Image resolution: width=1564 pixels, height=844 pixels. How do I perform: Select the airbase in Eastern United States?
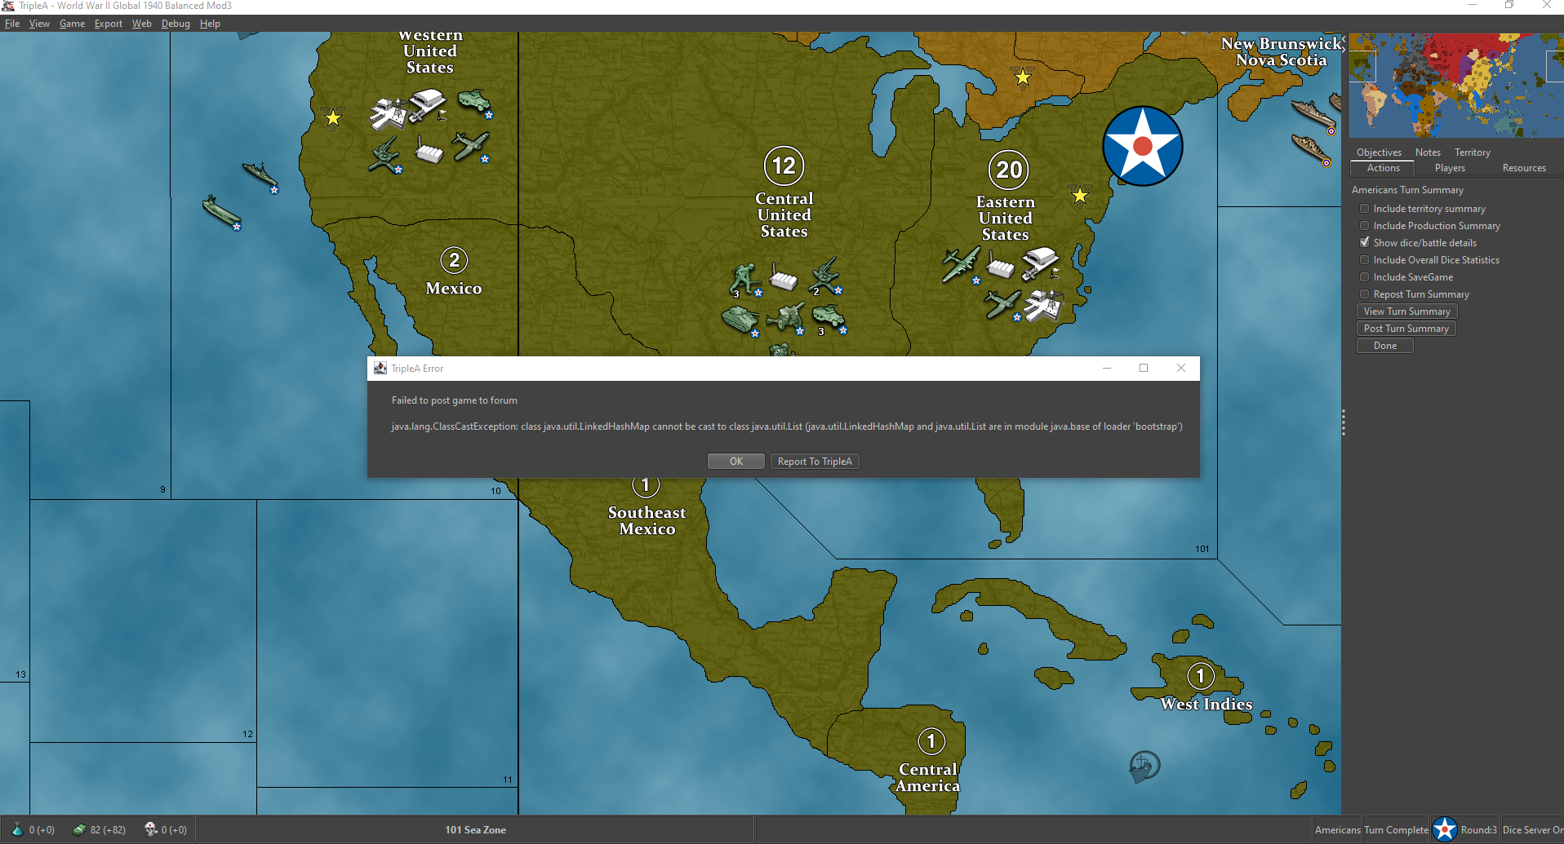(x=1040, y=263)
